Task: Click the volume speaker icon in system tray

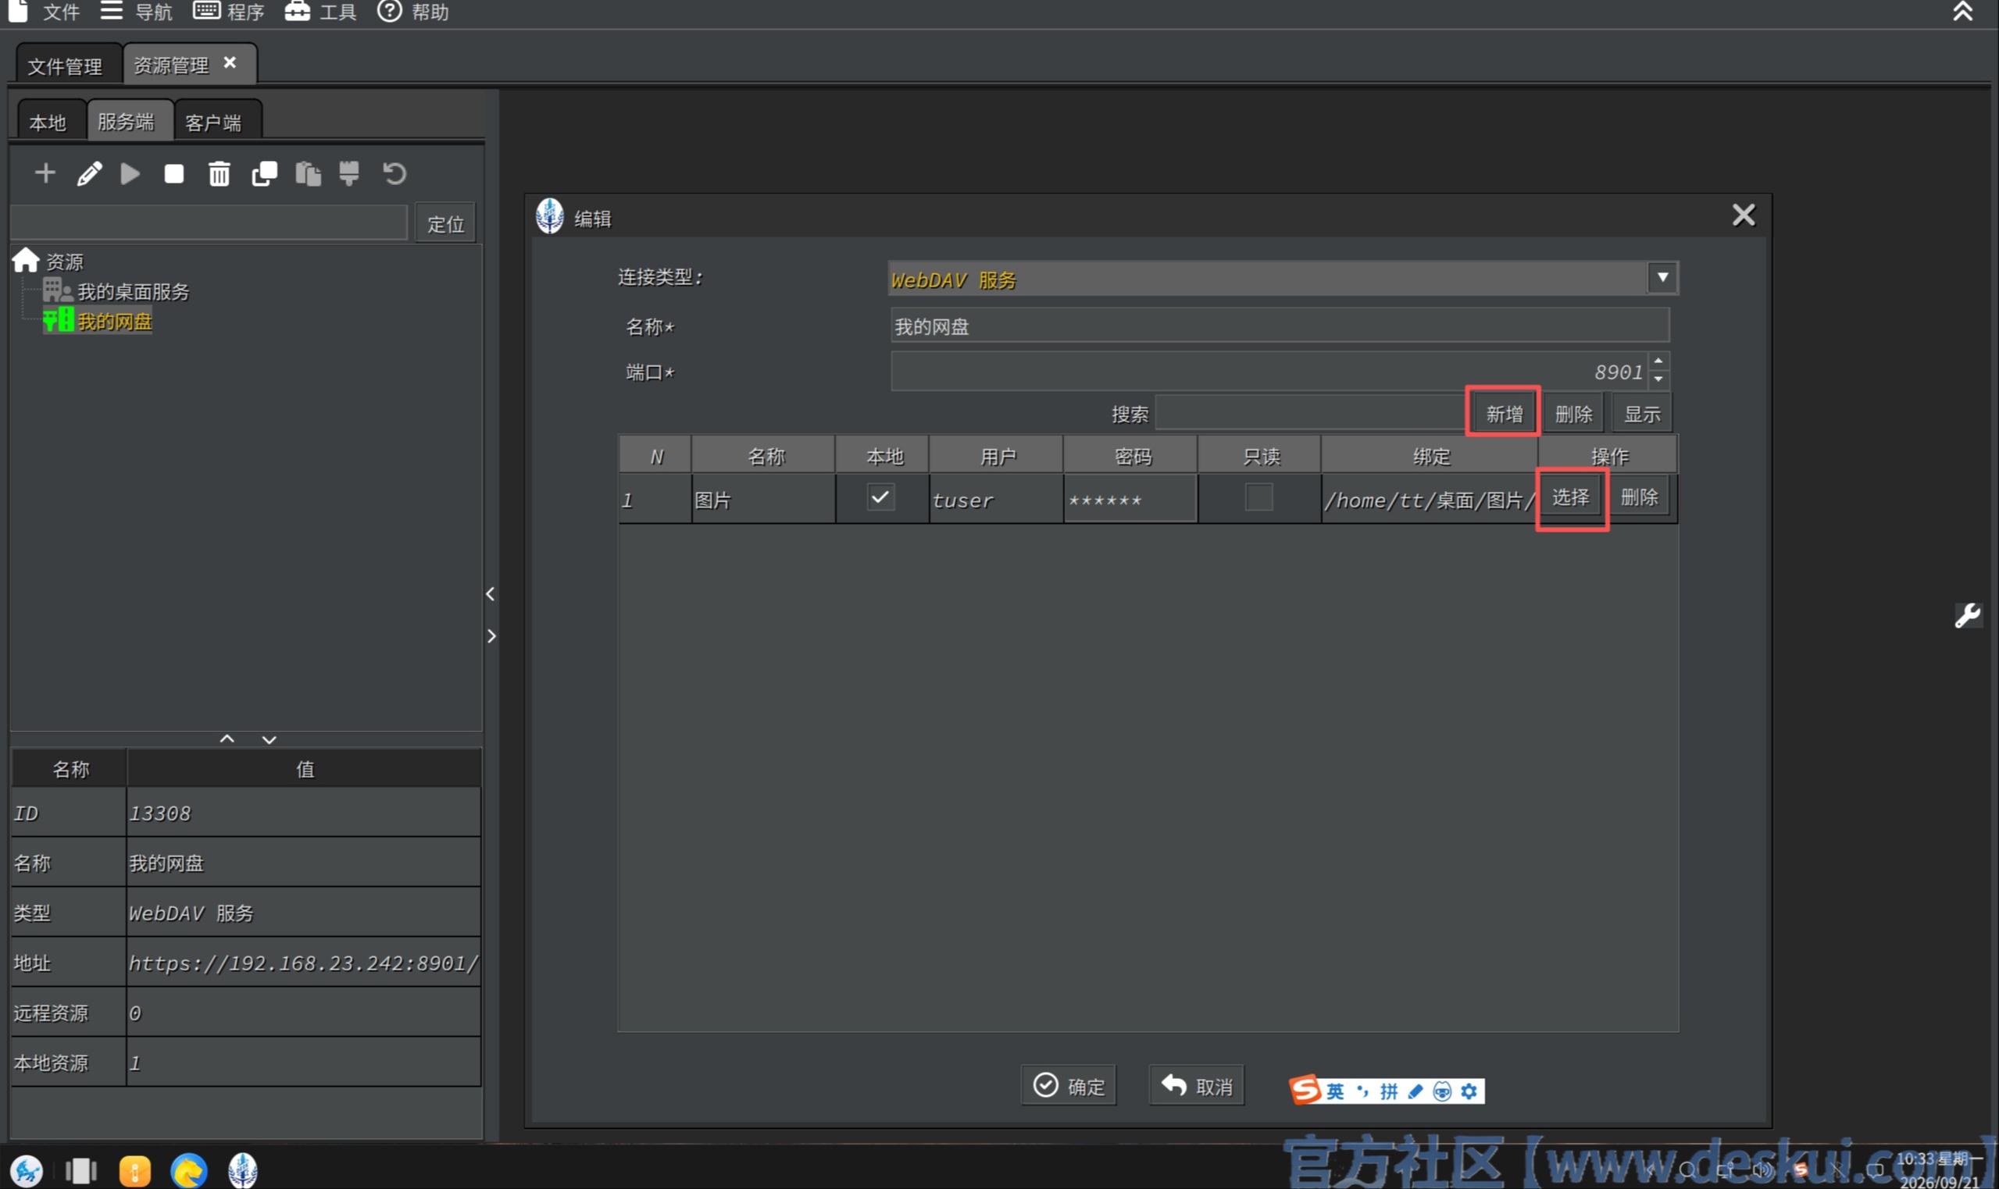Action: (1761, 1169)
